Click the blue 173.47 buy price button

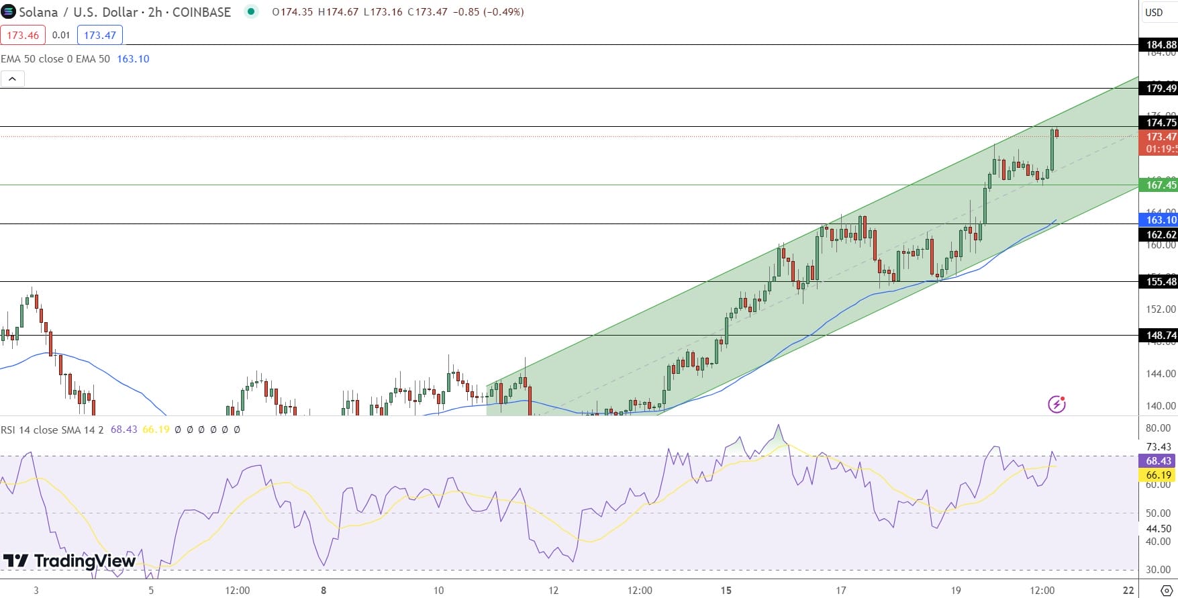point(100,35)
